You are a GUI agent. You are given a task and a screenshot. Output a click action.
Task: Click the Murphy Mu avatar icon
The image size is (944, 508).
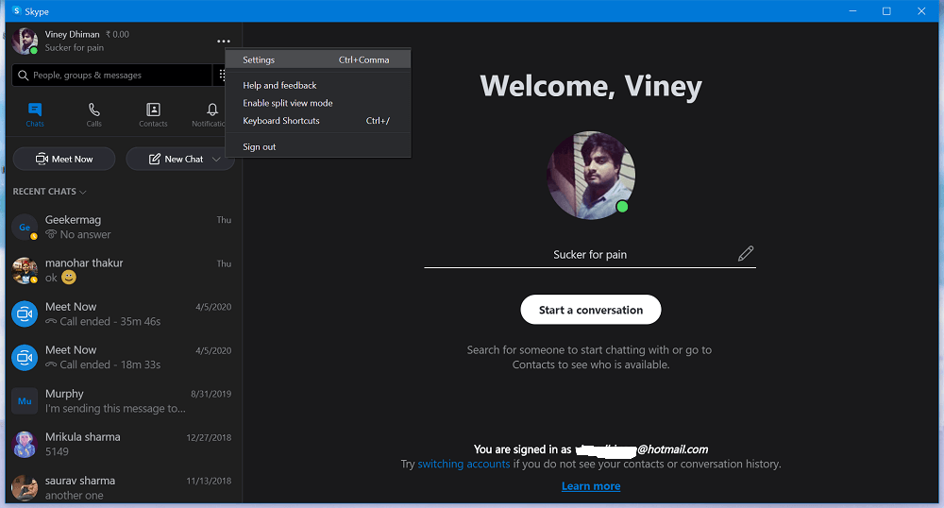[25, 401]
